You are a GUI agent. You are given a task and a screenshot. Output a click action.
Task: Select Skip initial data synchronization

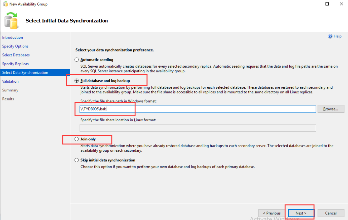tap(76, 160)
